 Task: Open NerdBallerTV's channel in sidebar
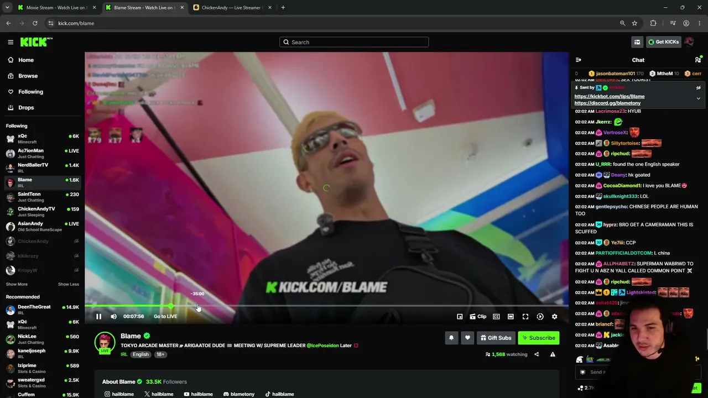[x=42, y=167]
